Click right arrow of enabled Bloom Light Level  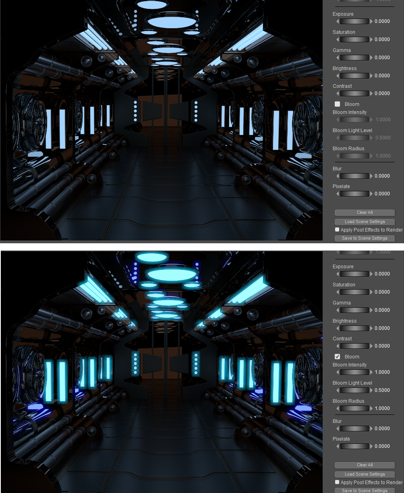(x=371, y=390)
